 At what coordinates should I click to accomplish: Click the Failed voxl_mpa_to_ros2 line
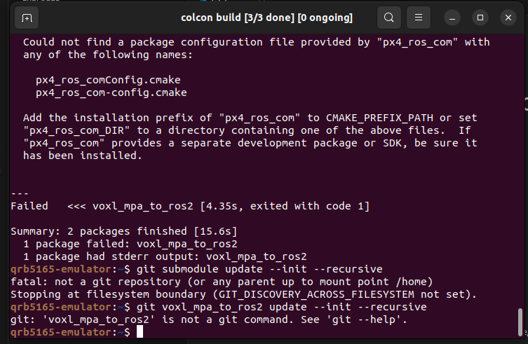(x=190, y=206)
